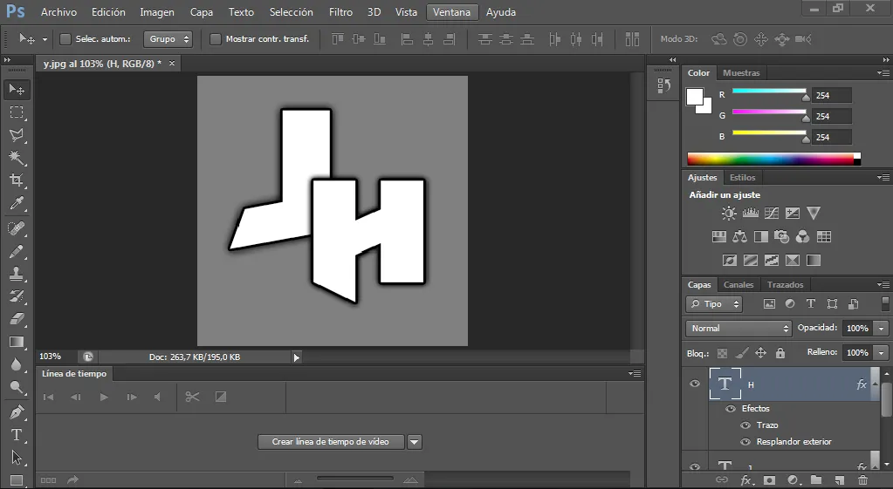The height and width of the screenshot is (489, 893).
Task: Click Crear línea de tiempo de vídeo
Action: (x=331, y=442)
